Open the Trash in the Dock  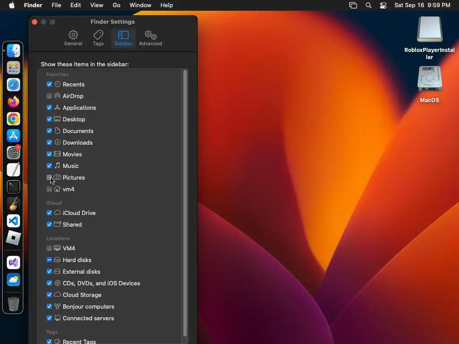[13, 304]
